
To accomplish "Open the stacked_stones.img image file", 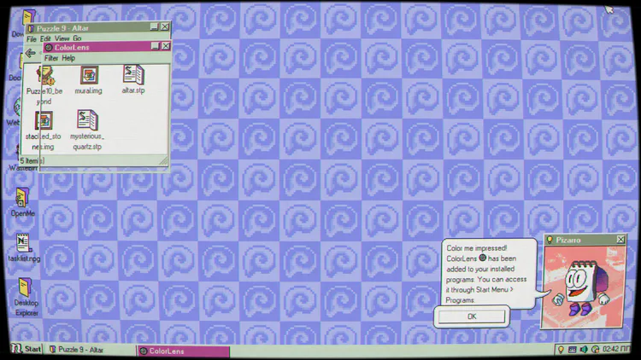I will 44,121.
